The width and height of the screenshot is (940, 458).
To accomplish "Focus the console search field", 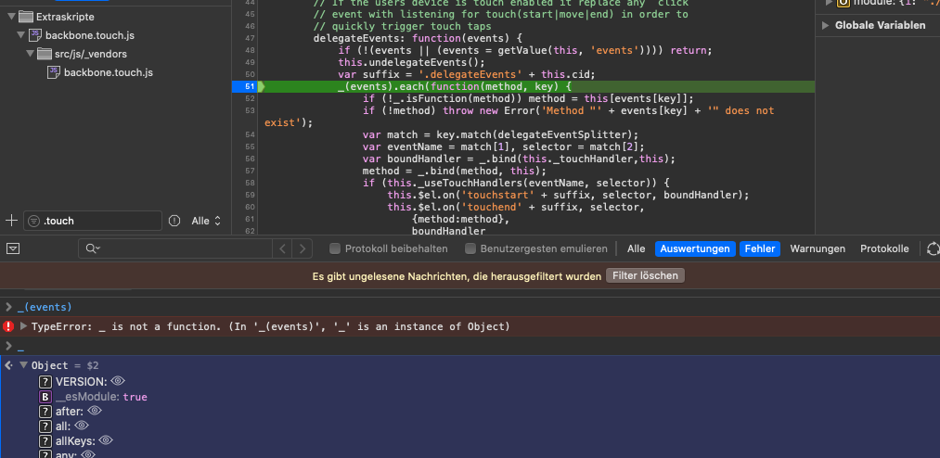I will point(177,248).
